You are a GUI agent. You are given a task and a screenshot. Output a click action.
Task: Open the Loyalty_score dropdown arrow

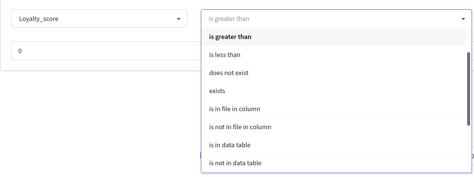click(178, 19)
